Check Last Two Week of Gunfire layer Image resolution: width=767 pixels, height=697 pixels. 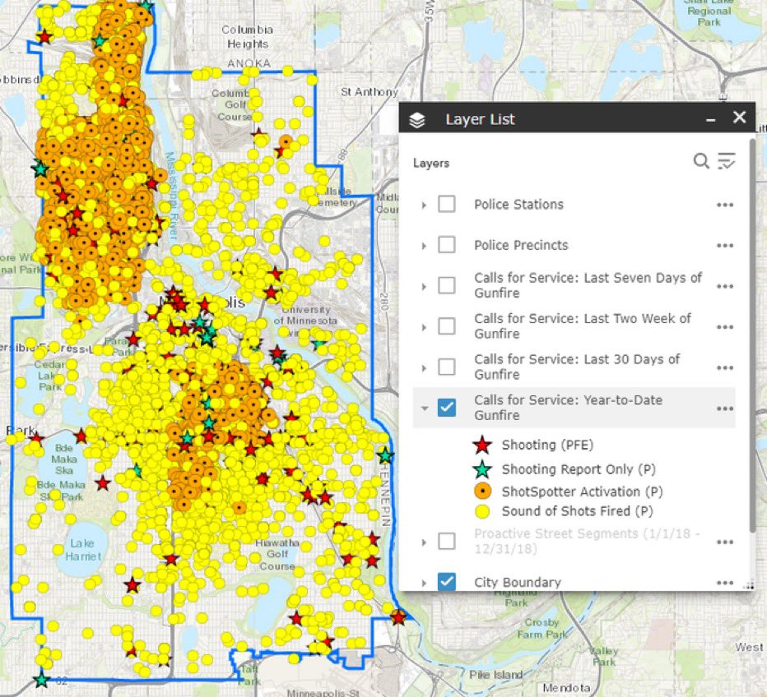point(447,326)
